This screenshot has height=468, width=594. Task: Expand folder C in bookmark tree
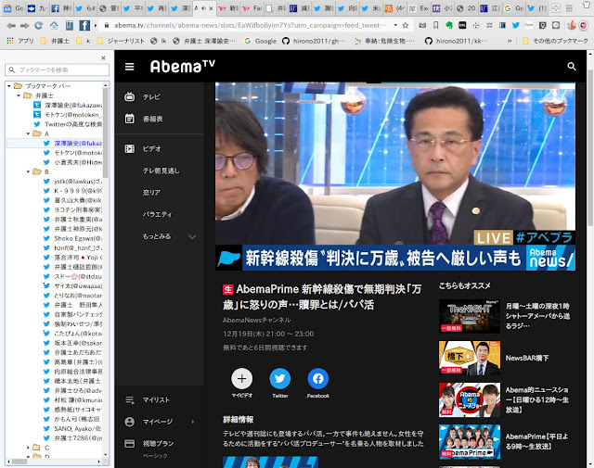click(x=28, y=448)
